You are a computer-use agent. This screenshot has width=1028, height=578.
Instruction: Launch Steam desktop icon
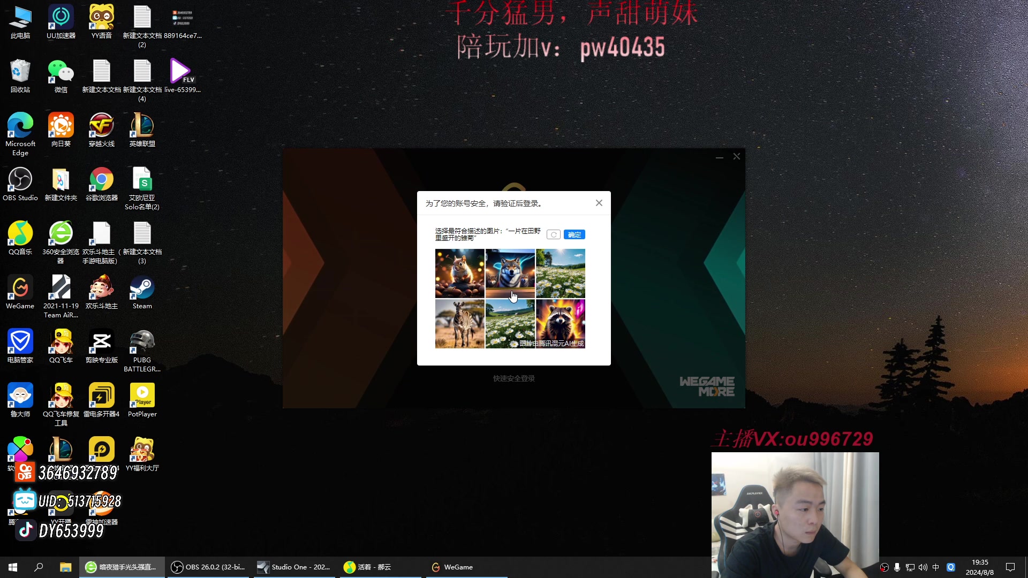[x=142, y=293]
